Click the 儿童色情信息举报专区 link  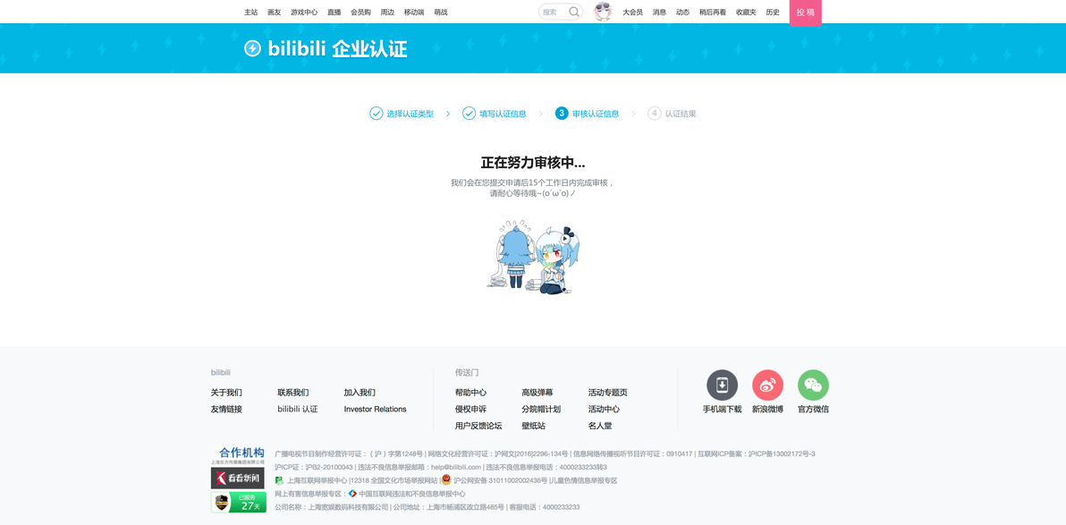(584, 480)
